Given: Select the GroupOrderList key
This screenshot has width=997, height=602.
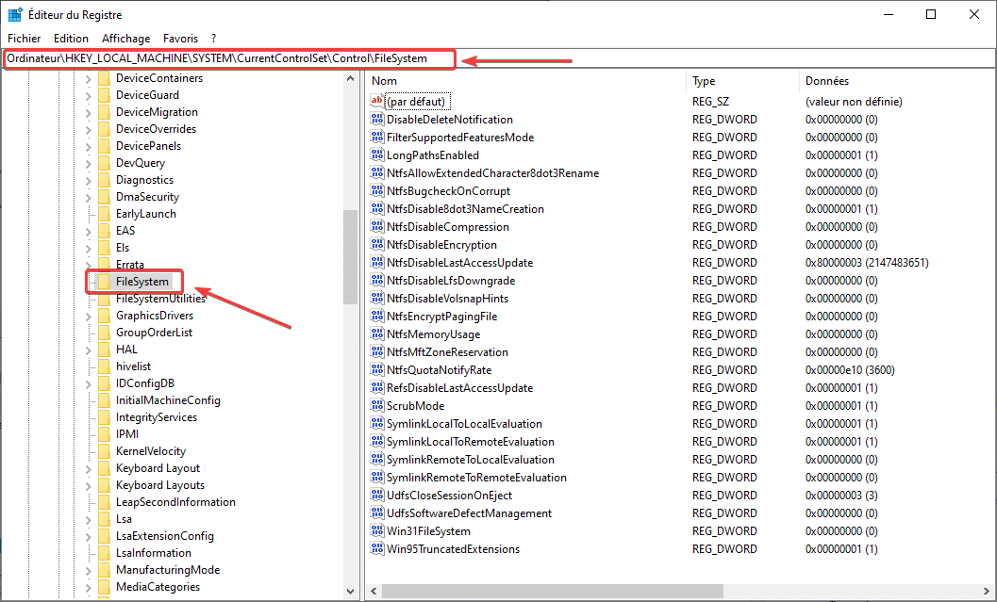Looking at the screenshot, I should (154, 333).
